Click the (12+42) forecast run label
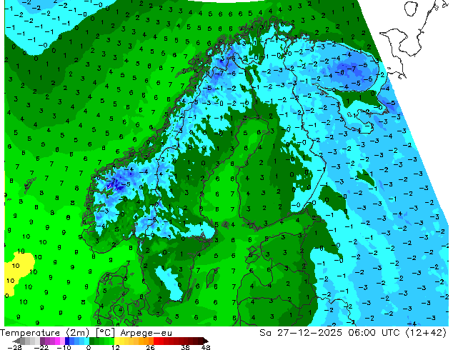The width and height of the screenshot is (453, 350). point(426,332)
